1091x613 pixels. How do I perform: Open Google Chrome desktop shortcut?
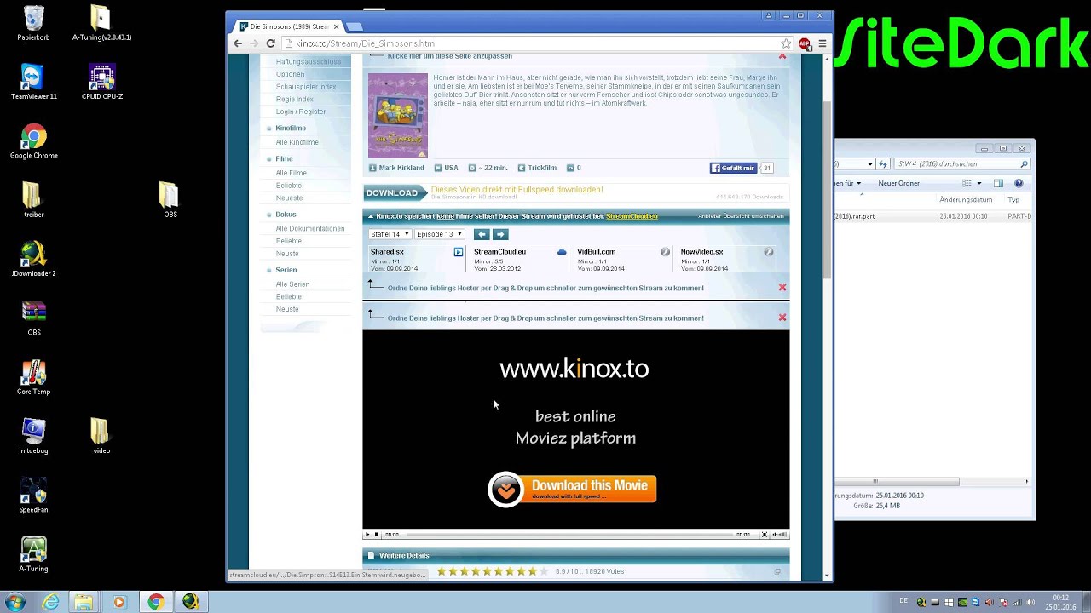point(33,142)
